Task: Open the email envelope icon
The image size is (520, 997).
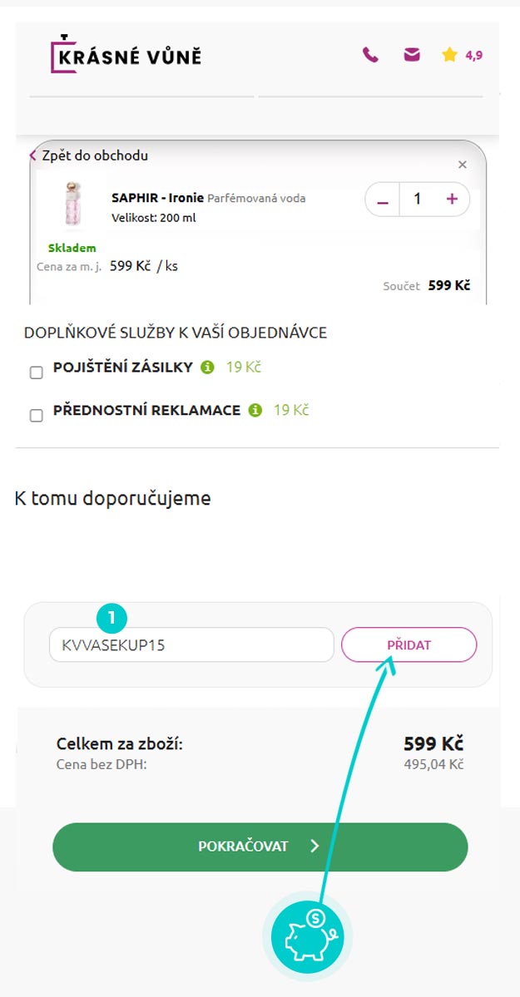Action: pos(412,55)
